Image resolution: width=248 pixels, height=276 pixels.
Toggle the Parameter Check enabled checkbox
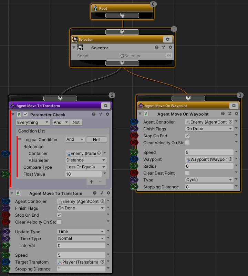click(25, 115)
